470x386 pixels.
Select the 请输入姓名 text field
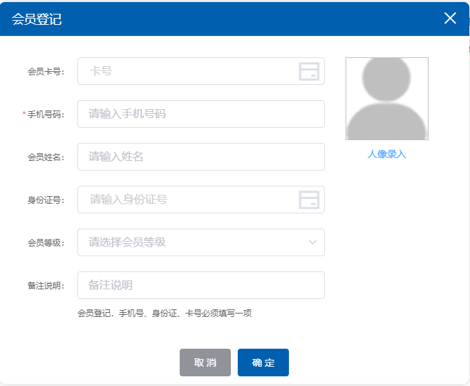point(200,157)
